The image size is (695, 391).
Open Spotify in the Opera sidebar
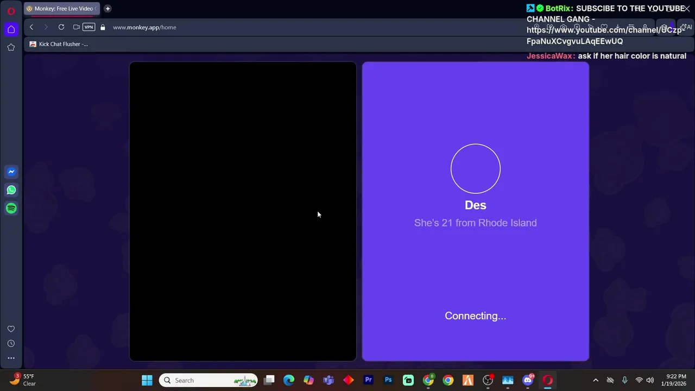tap(11, 208)
